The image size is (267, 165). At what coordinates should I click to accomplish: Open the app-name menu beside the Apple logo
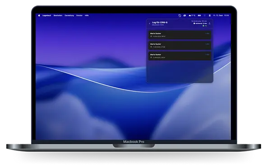pos(46,15)
